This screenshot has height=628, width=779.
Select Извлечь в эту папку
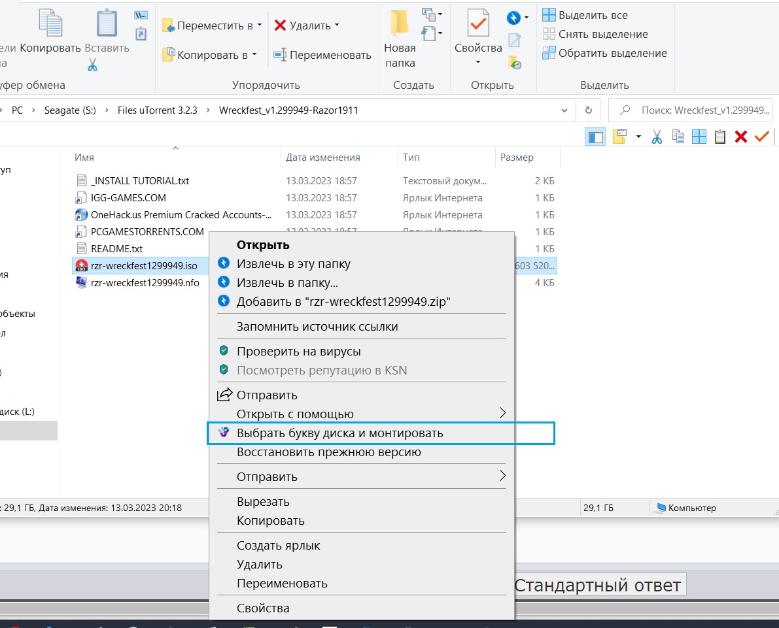point(362,264)
